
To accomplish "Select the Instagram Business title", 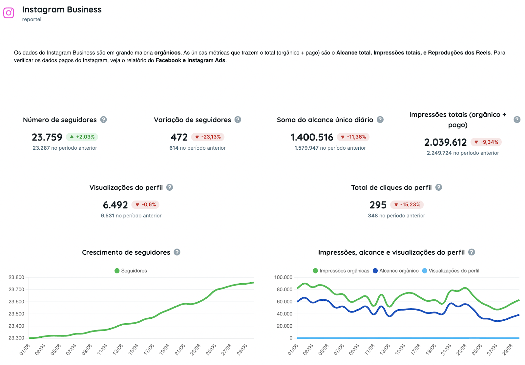I will (x=62, y=10).
